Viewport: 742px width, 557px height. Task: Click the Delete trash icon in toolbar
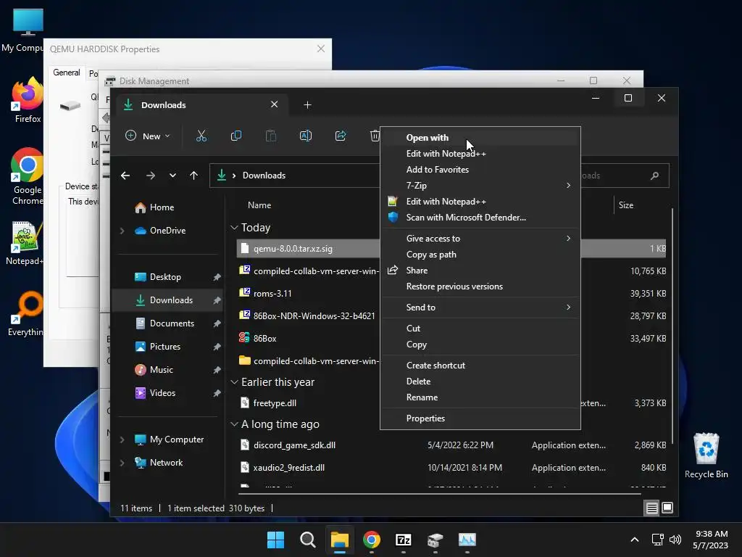[x=375, y=136]
